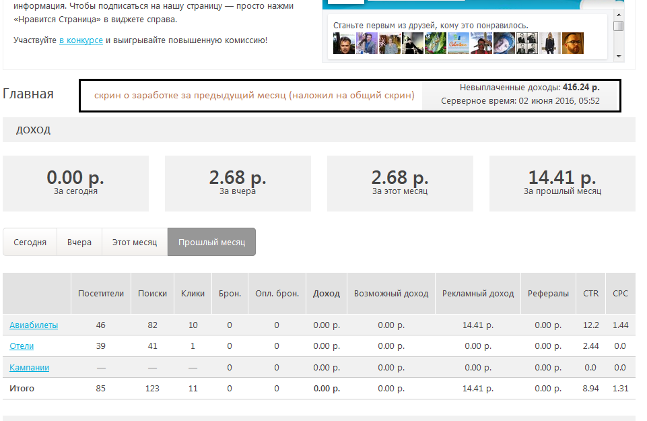Open the woman in blue headscarf avatar
Screen dimensions: 647x421
click(504, 43)
